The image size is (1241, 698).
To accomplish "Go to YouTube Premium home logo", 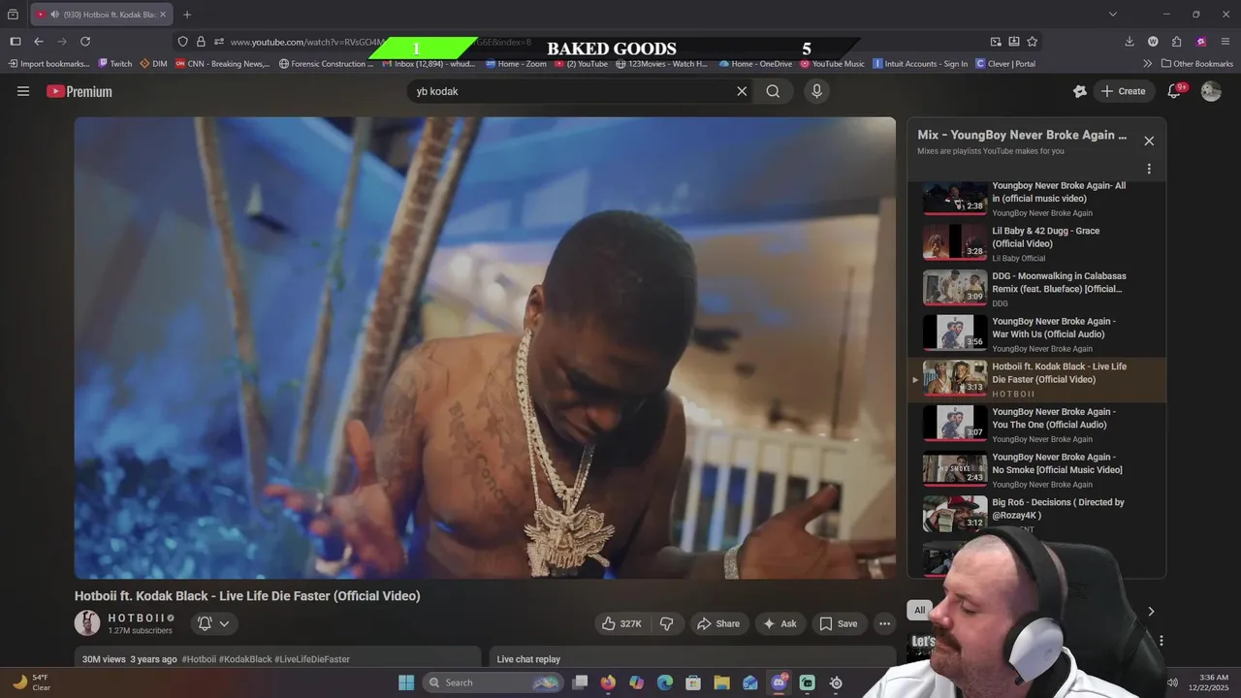I will 80,91.
